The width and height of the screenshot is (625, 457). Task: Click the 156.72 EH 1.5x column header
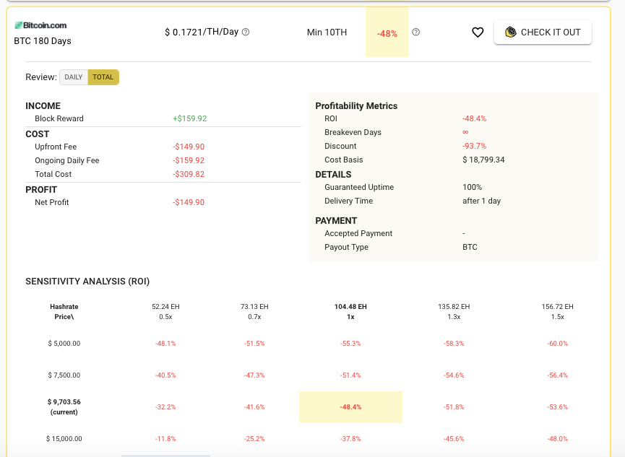557,312
